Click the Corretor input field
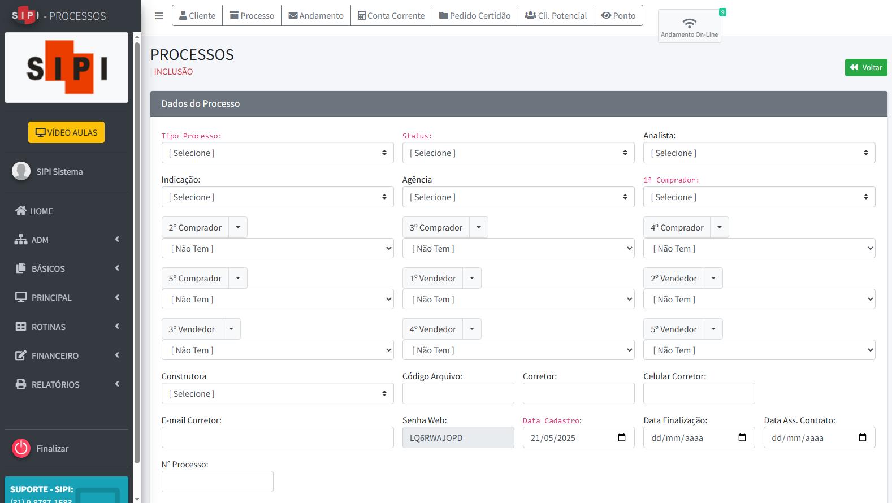The width and height of the screenshot is (892, 503). coord(579,393)
